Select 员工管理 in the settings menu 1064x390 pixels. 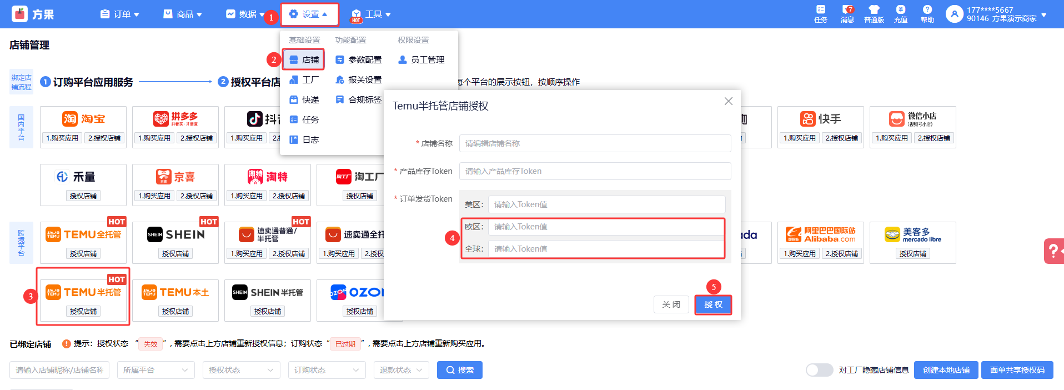[x=421, y=59]
